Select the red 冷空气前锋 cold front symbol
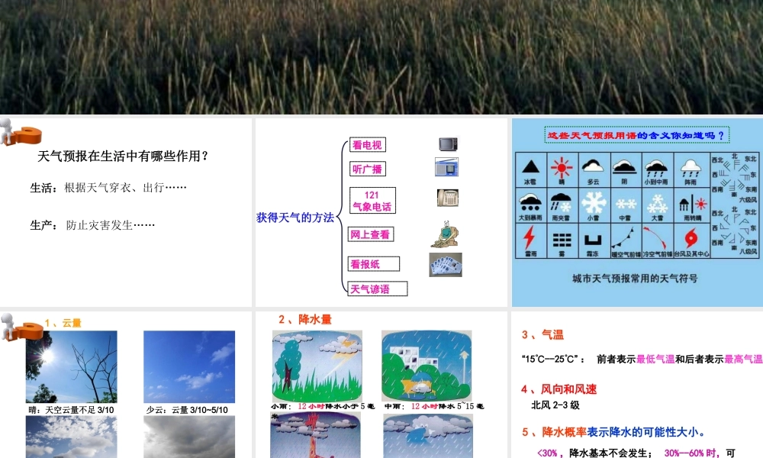The height and width of the screenshot is (458, 763). coord(655,238)
